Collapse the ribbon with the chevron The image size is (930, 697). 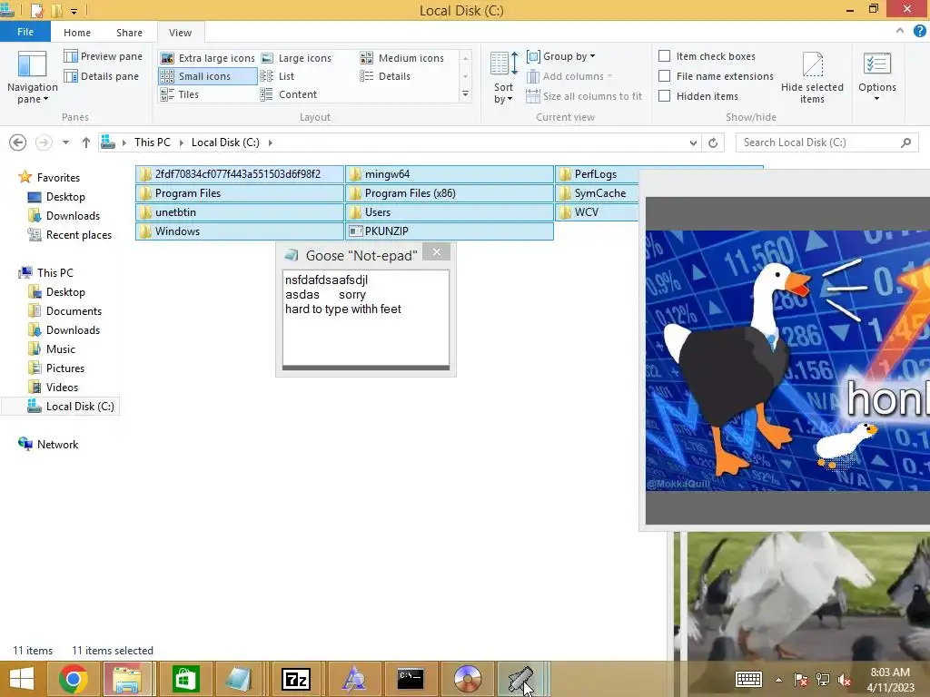(x=900, y=31)
